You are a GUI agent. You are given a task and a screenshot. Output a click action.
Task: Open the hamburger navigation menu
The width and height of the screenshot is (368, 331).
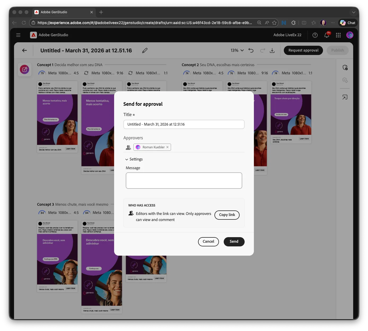(x=18, y=35)
